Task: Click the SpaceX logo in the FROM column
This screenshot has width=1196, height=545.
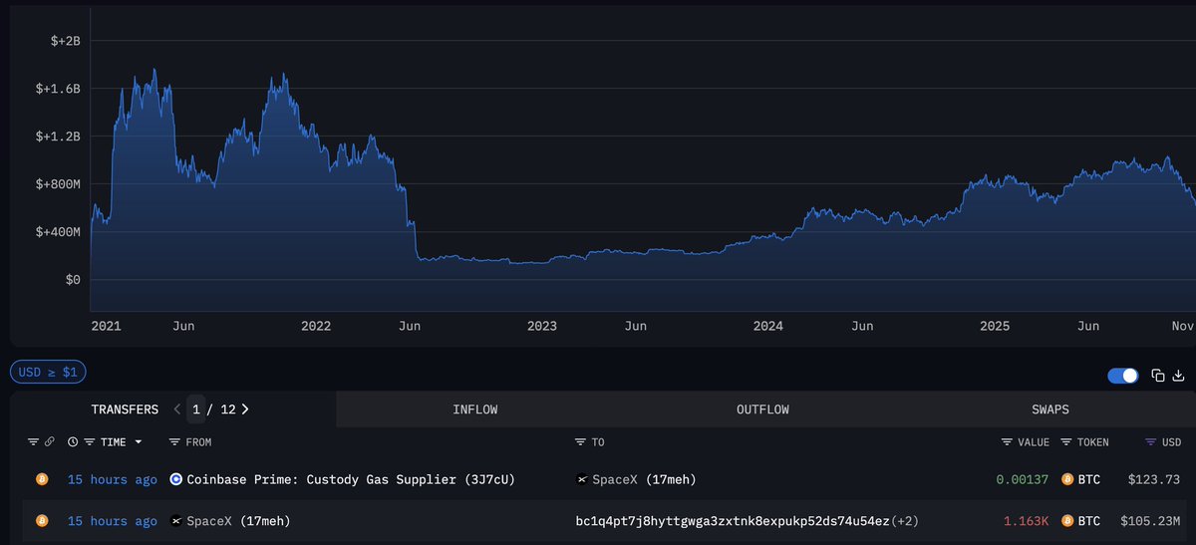Action: click(176, 520)
